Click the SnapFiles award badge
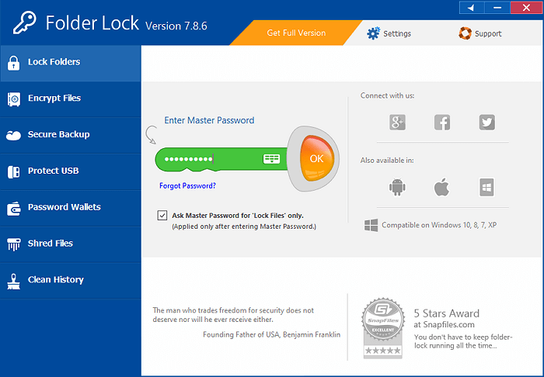Viewport: 544px width, 377px height. pos(383,330)
